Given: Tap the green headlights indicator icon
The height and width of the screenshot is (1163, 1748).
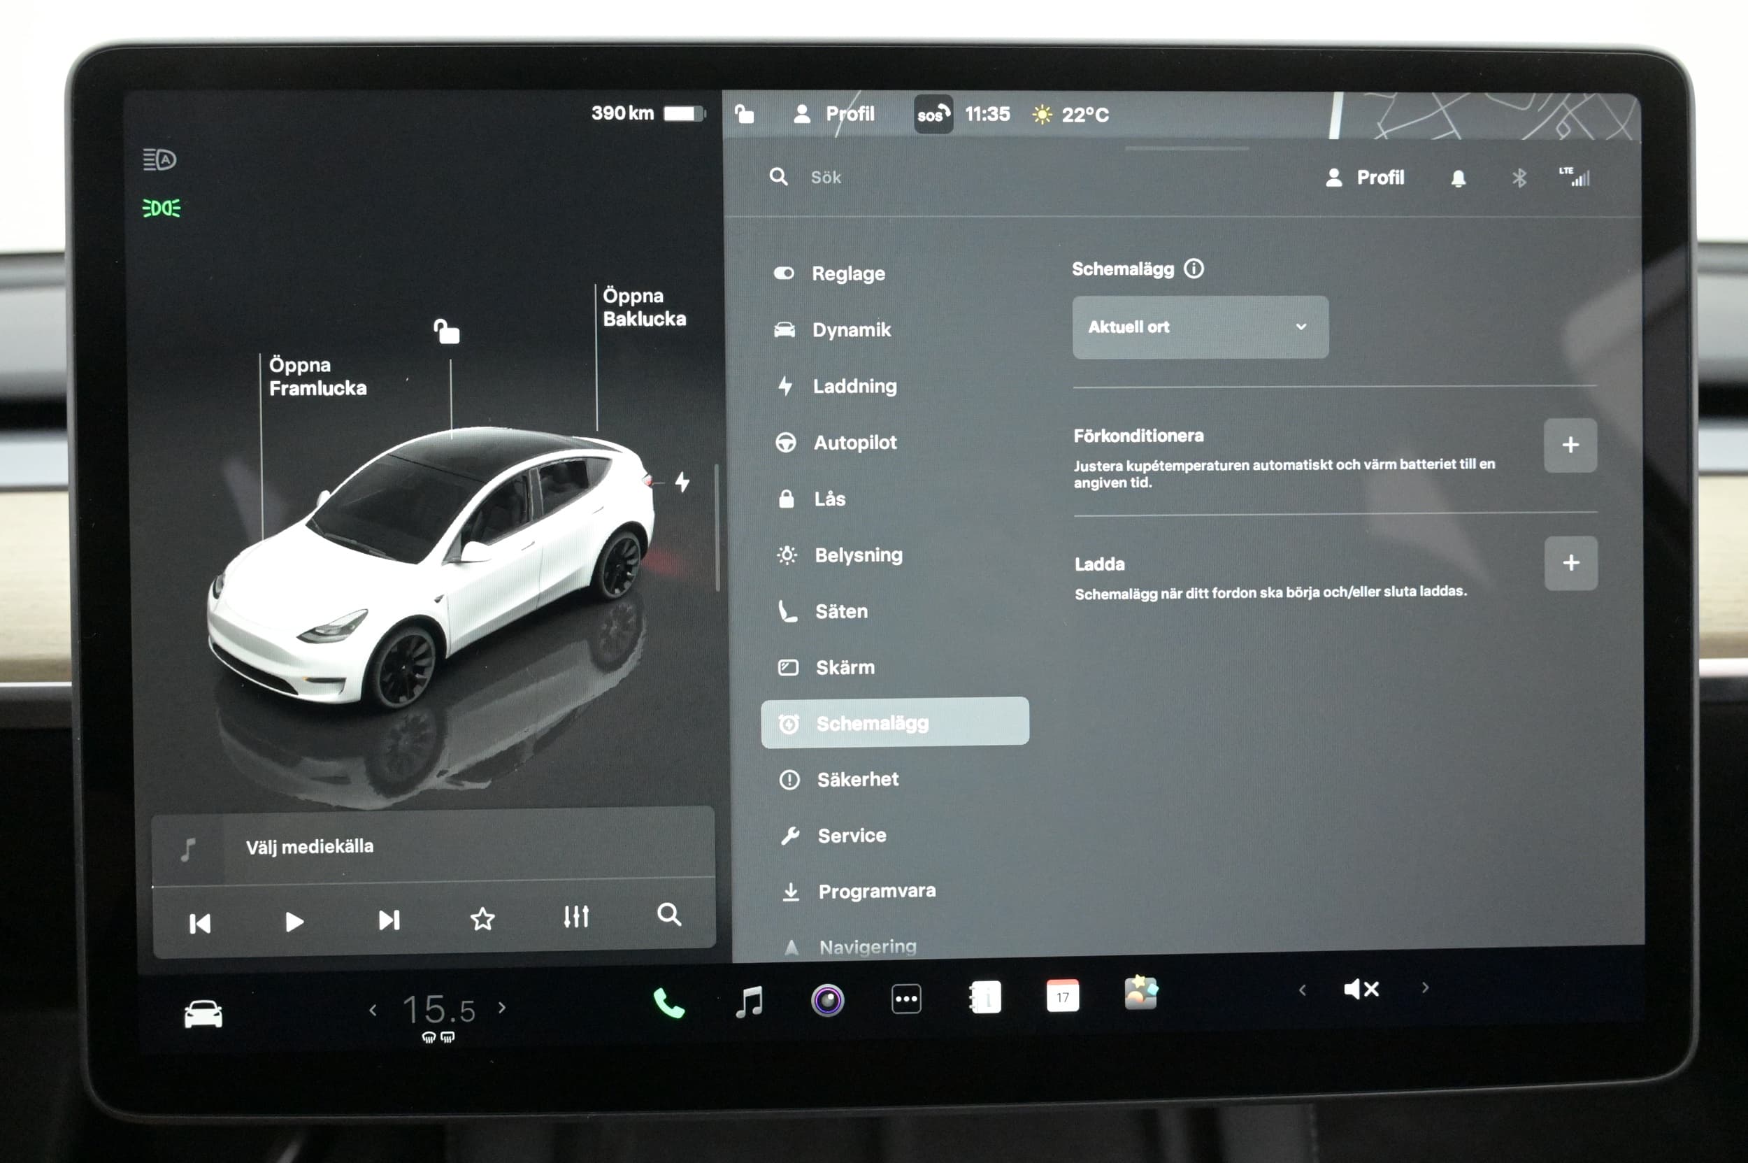Looking at the screenshot, I should tap(161, 208).
